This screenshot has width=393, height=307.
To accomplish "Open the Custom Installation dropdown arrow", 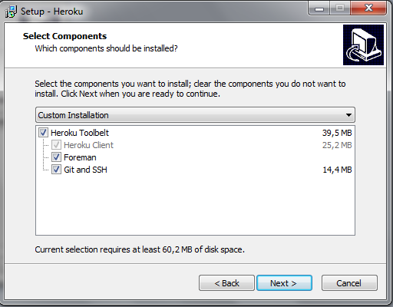I will [x=348, y=115].
